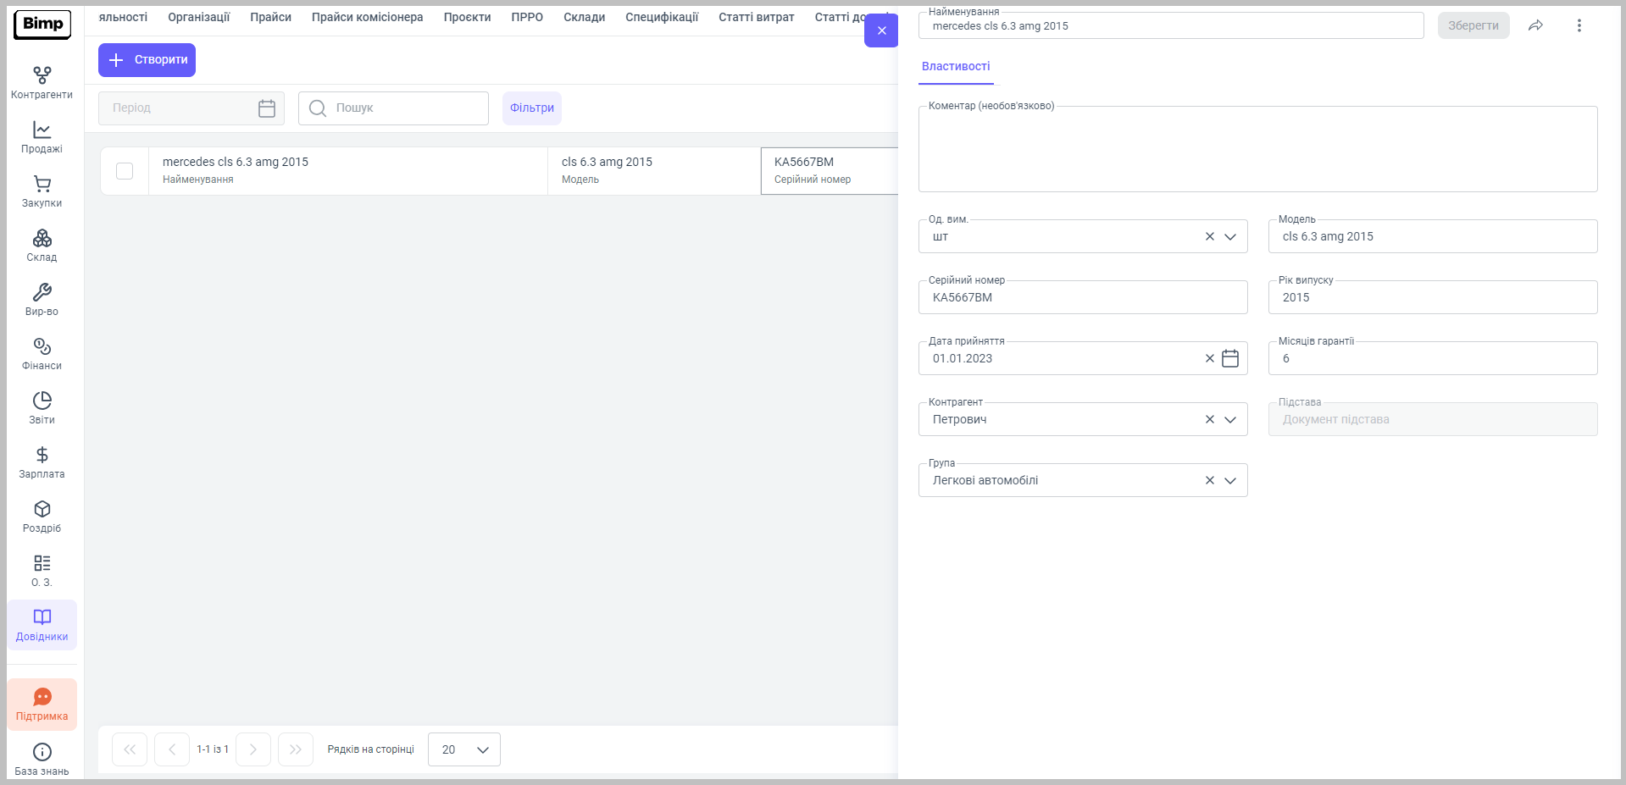Clear the Од. вим. value
Viewport: 1626px width, 785px height.
[1209, 236]
